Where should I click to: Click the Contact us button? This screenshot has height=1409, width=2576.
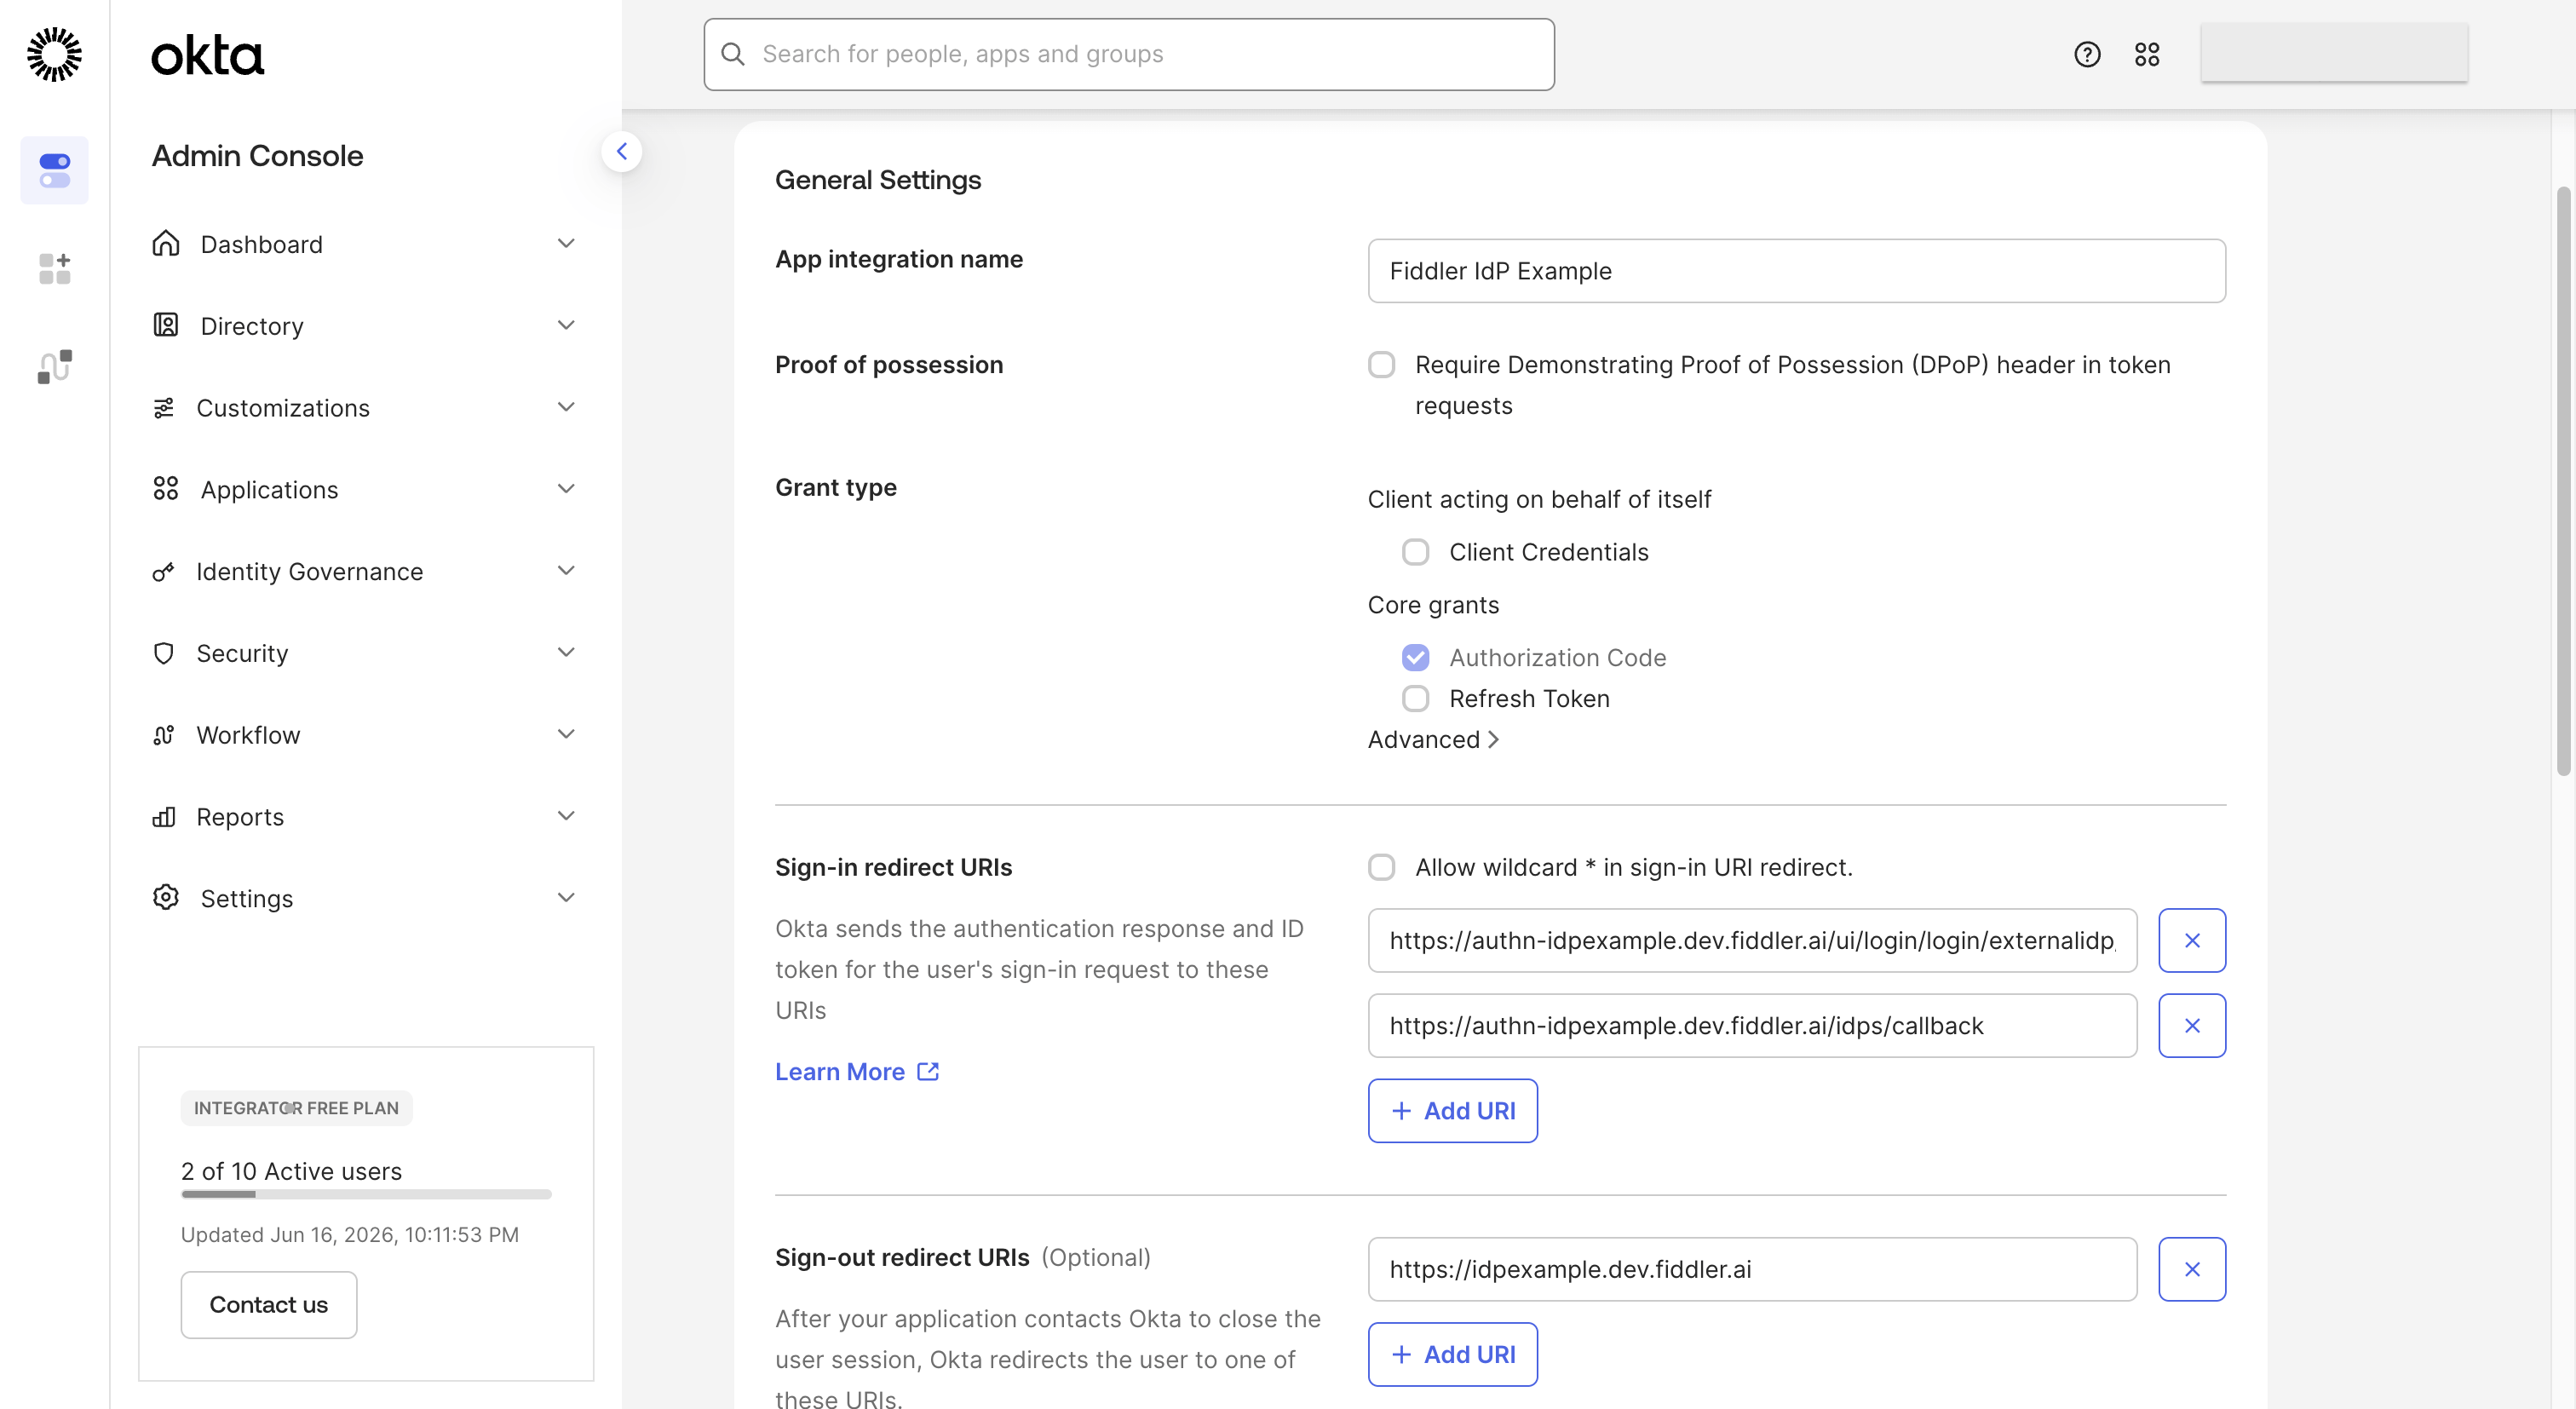[269, 1304]
